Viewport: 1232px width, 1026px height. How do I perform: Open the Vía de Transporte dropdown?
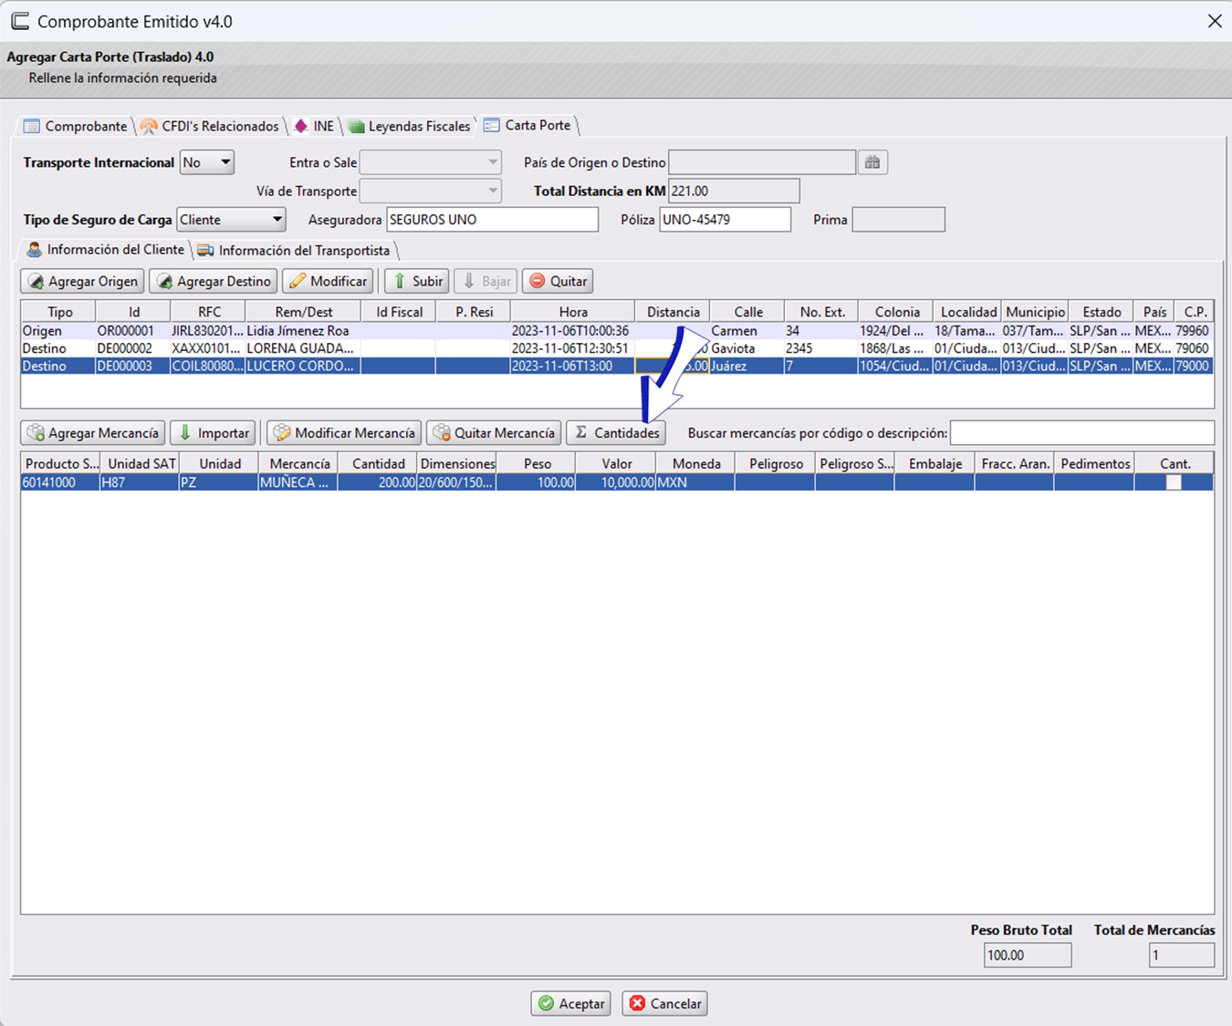(431, 191)
